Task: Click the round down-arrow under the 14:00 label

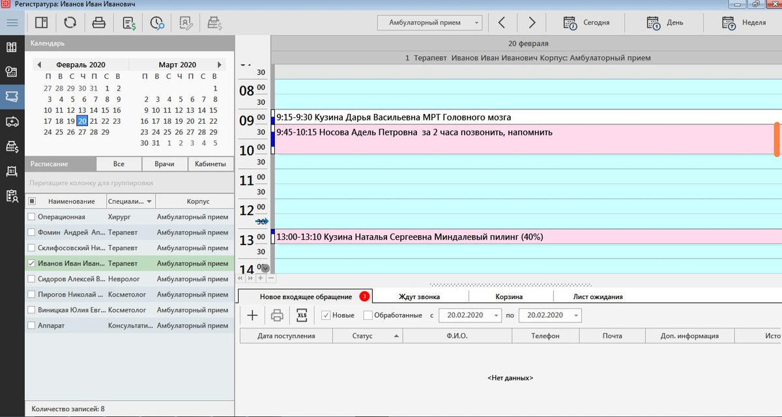Action: click(265, 268)
